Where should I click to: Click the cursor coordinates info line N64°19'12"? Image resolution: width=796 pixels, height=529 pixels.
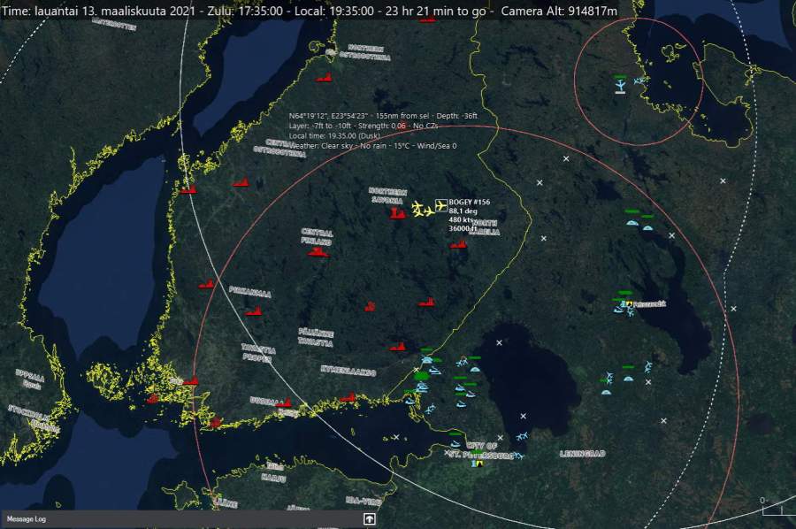pyautogui.click(x=384, y=116)
